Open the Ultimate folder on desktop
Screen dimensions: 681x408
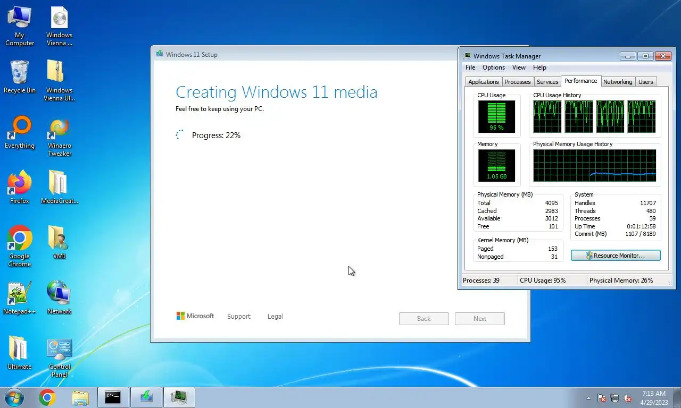tap(20, 353)
